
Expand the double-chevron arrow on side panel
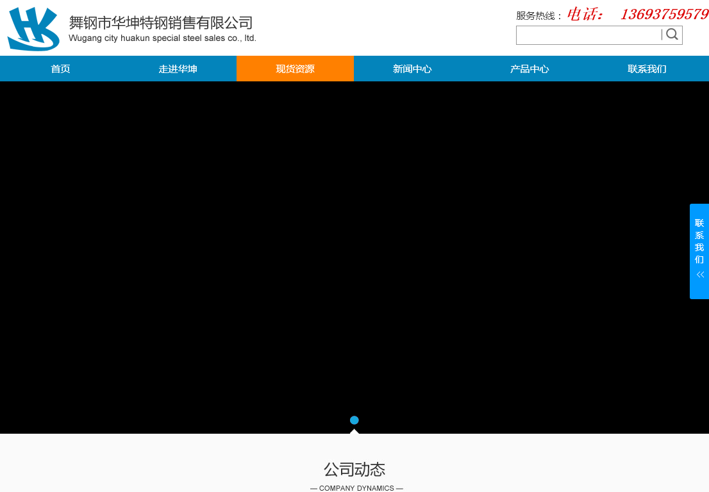point(700,275)
